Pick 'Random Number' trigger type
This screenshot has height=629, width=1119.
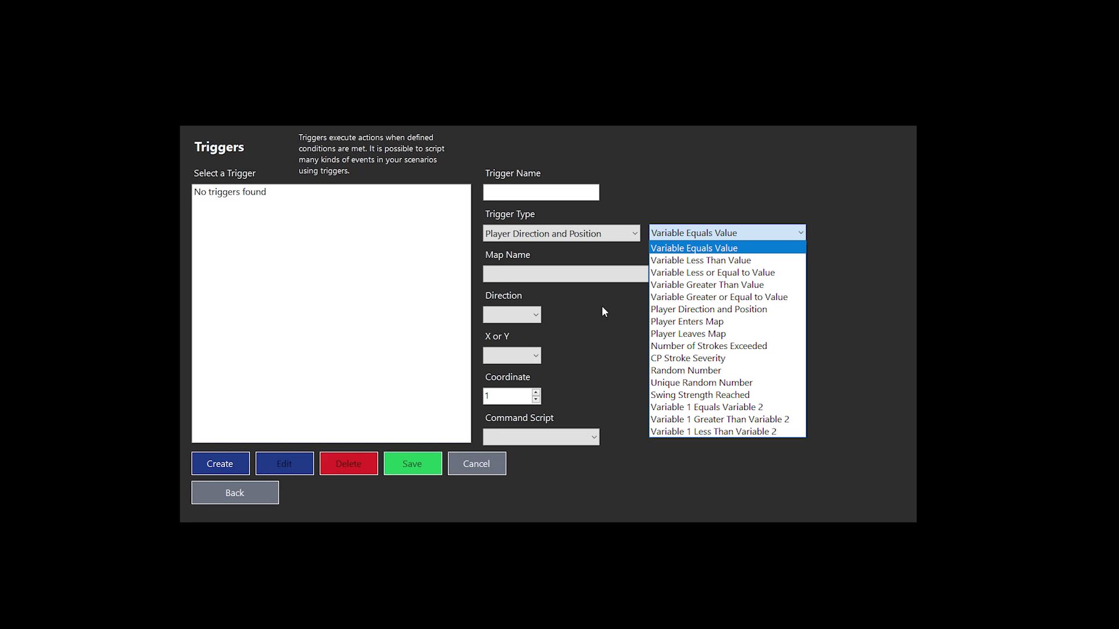pyautogui.click(x=685, y=370)
